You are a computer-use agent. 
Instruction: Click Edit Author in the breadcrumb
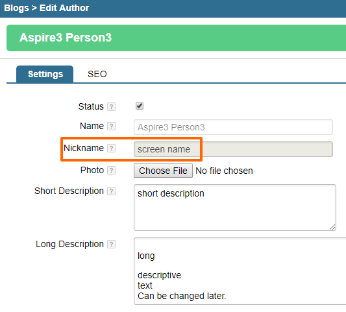64,8
